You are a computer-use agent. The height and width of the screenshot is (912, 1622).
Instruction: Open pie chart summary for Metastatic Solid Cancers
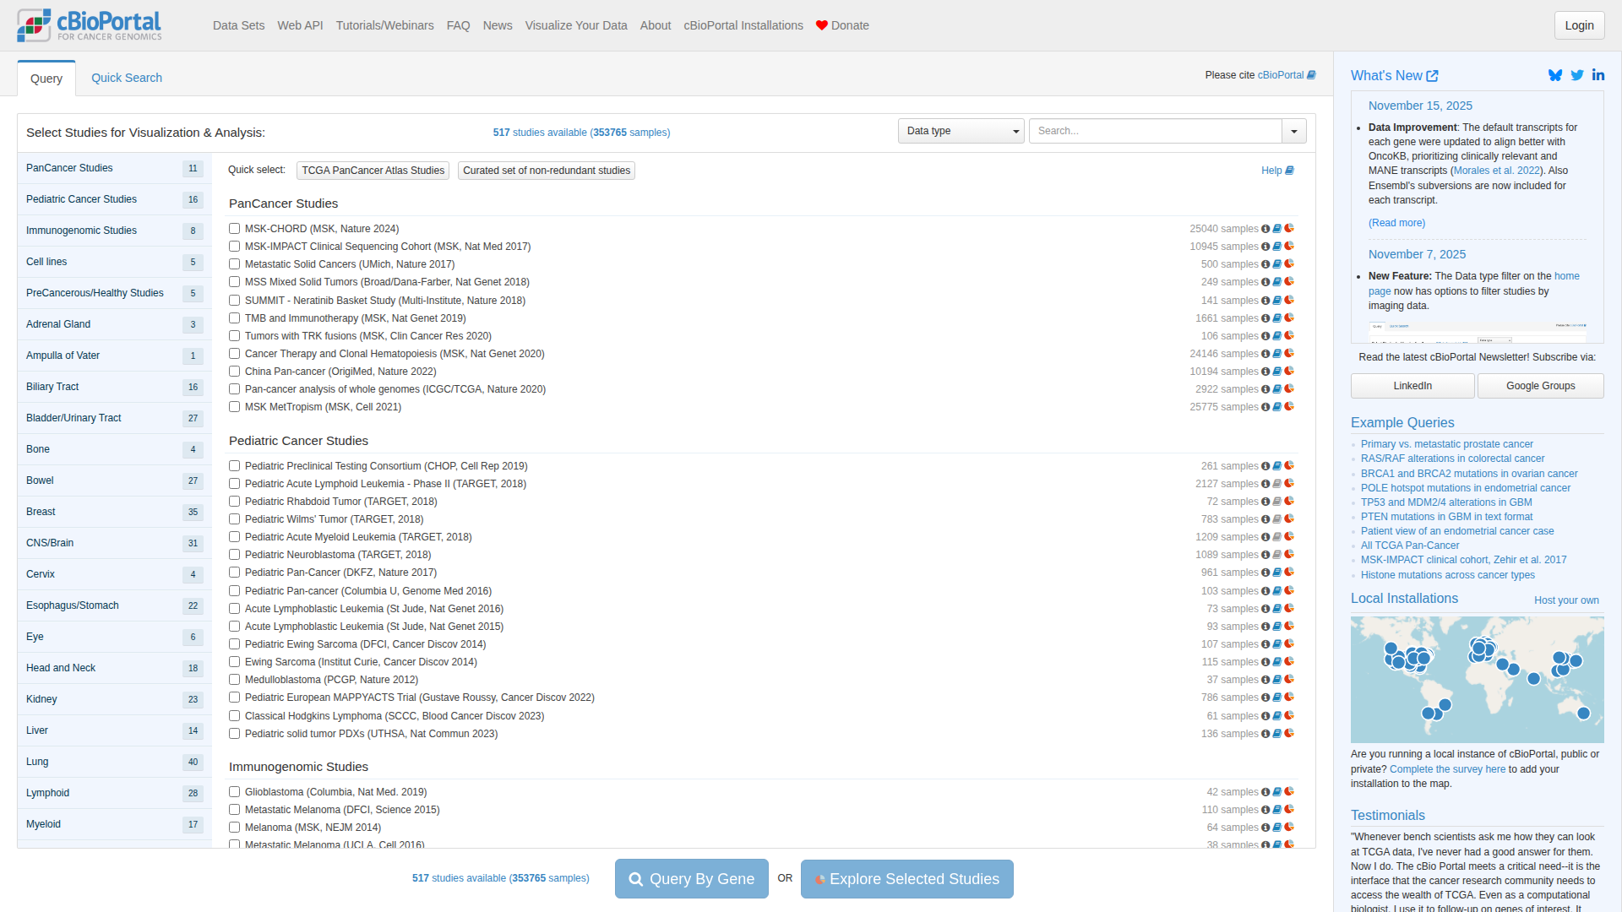point(1289,264)
